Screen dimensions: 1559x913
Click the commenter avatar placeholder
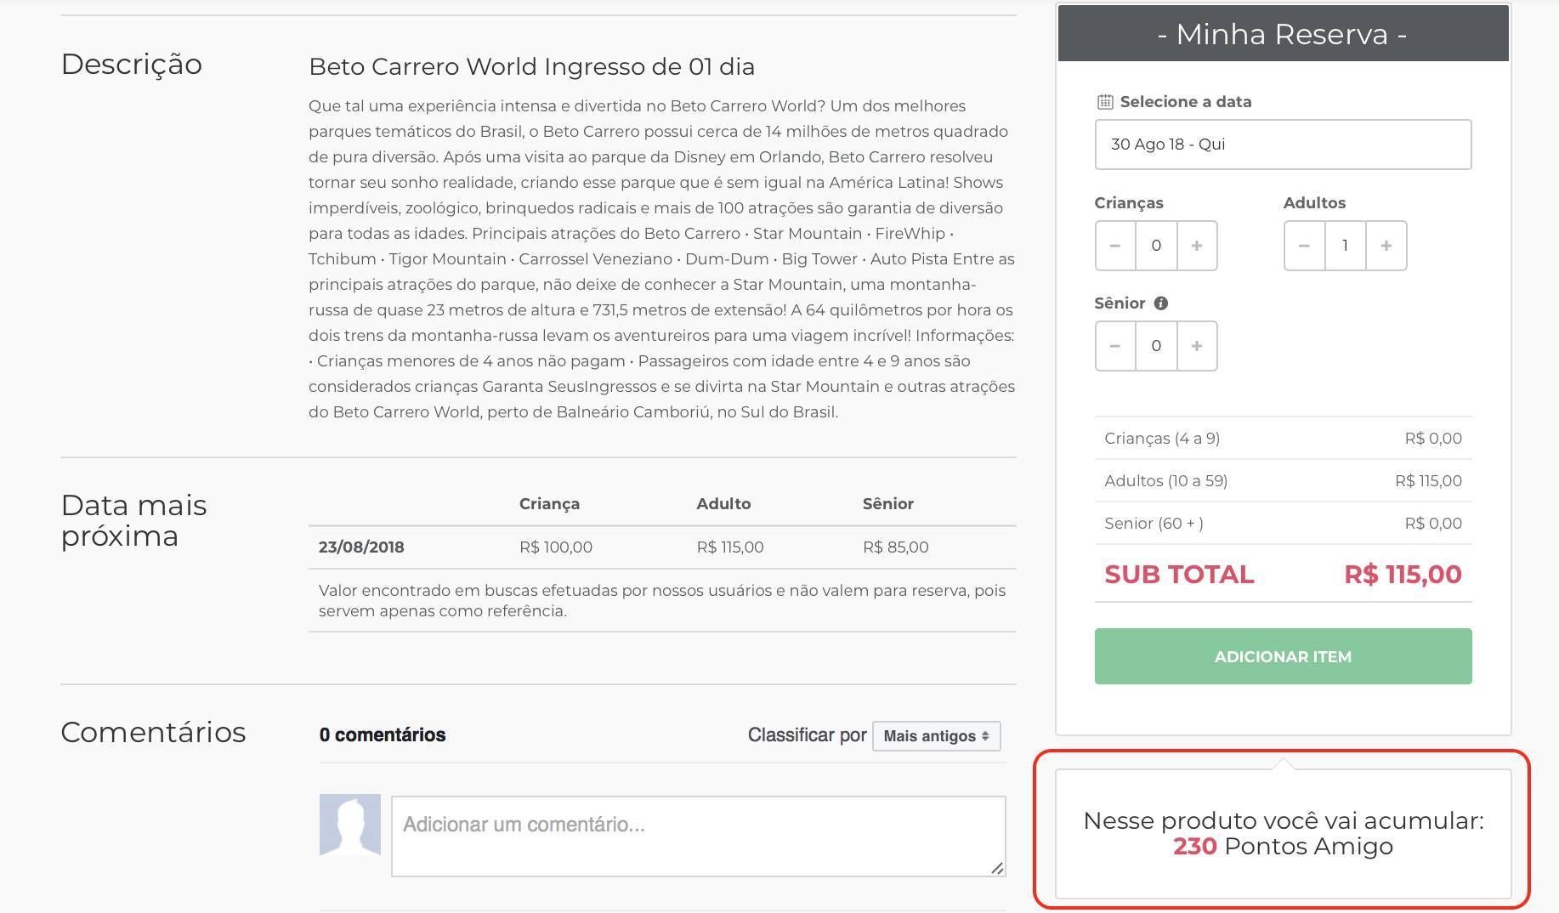pos(350,825)
